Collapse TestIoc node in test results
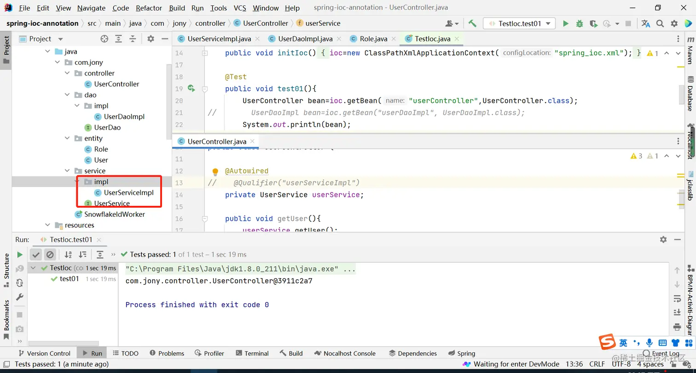 [x=33, y=268]
